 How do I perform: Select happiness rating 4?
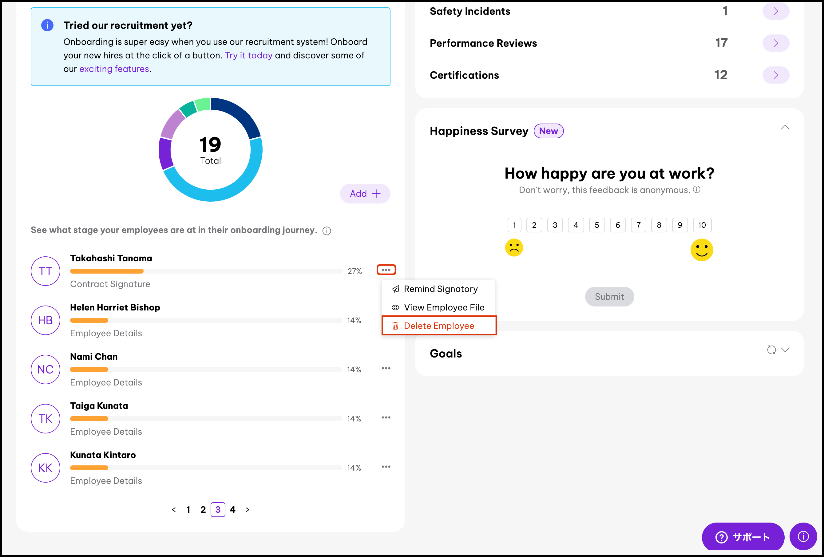point(576,225)
